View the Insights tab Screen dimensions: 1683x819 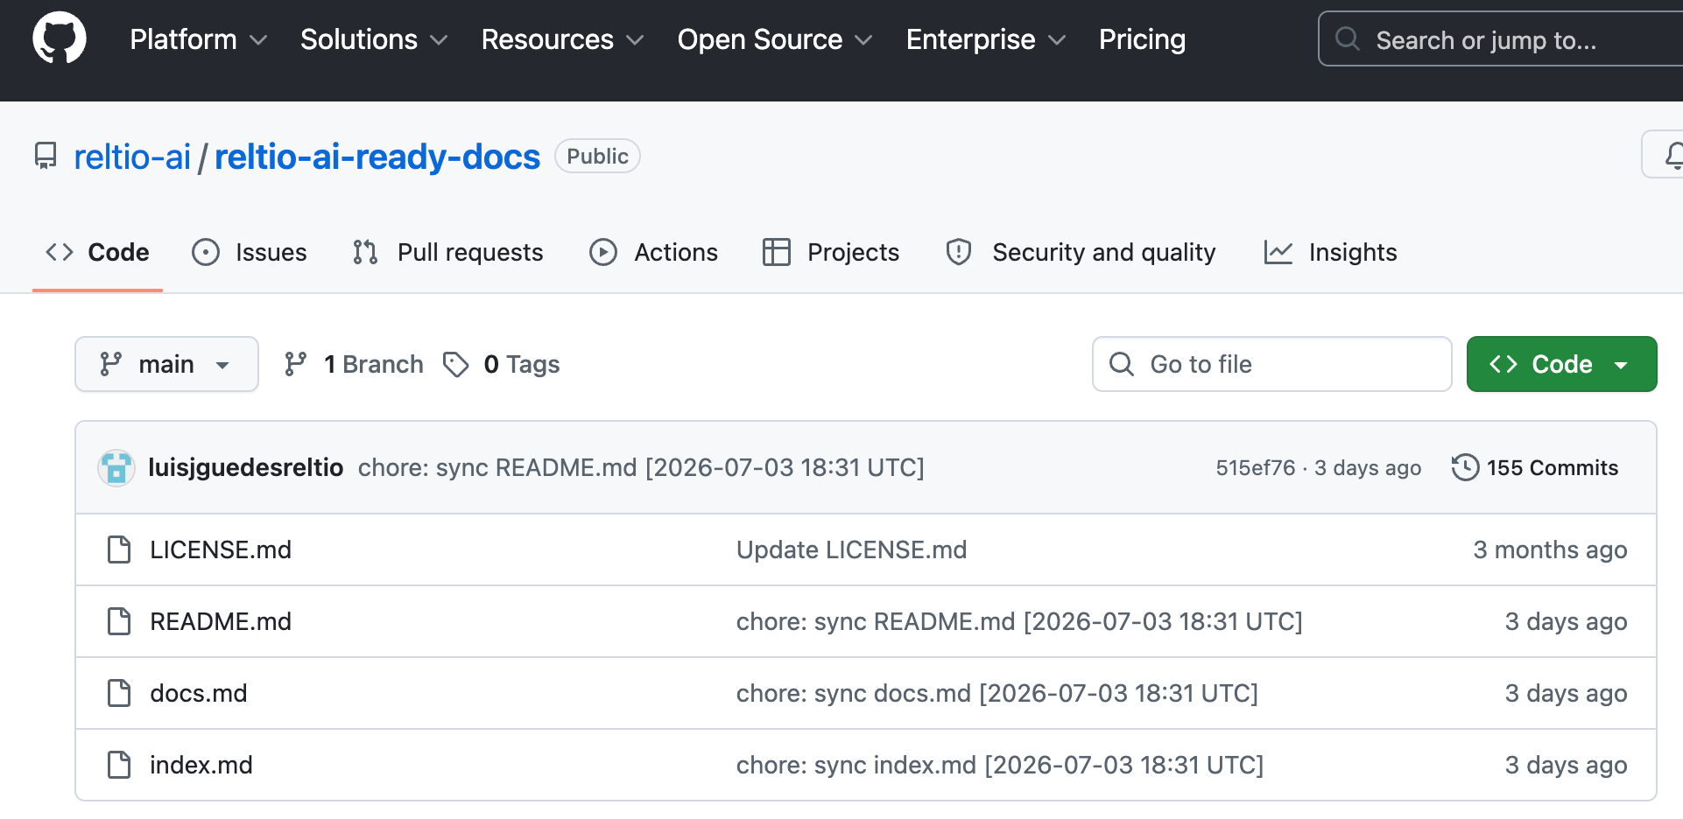[1330, 252]
